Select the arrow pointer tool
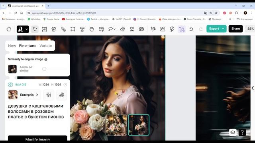The height and width of the screenshot is (143, 255). coord(35,29)
